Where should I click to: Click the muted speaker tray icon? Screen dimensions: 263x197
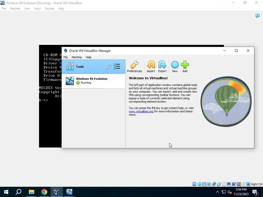(x=230, y=192)
